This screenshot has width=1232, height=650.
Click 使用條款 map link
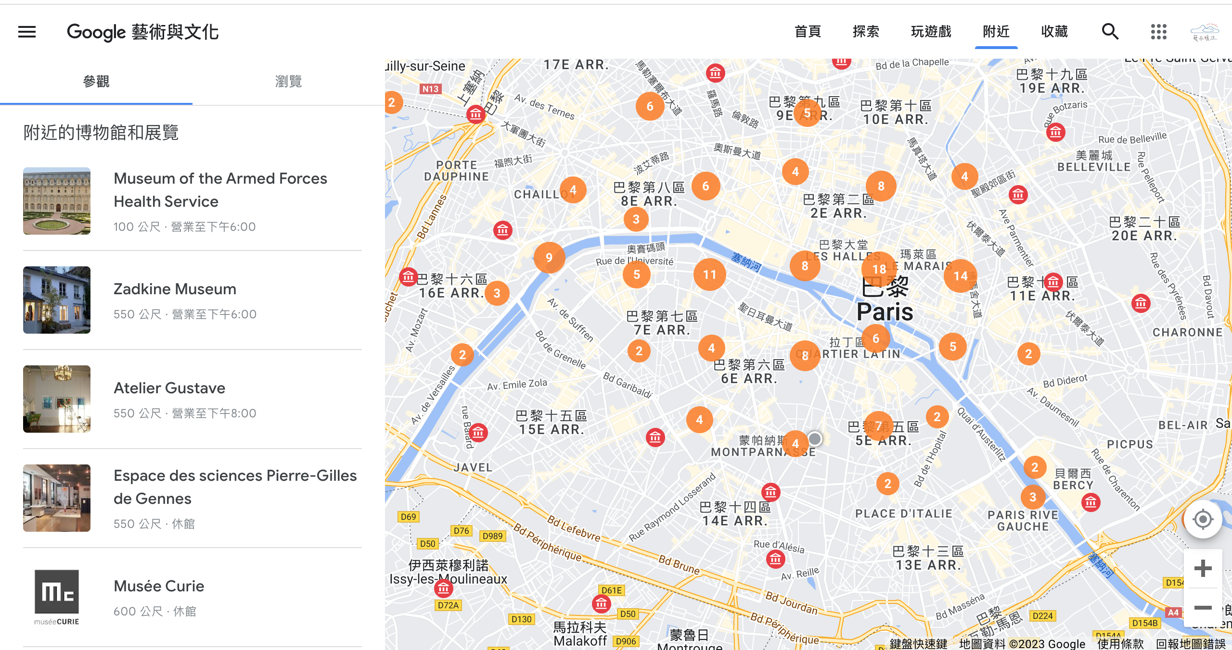tap(1120, 644)
